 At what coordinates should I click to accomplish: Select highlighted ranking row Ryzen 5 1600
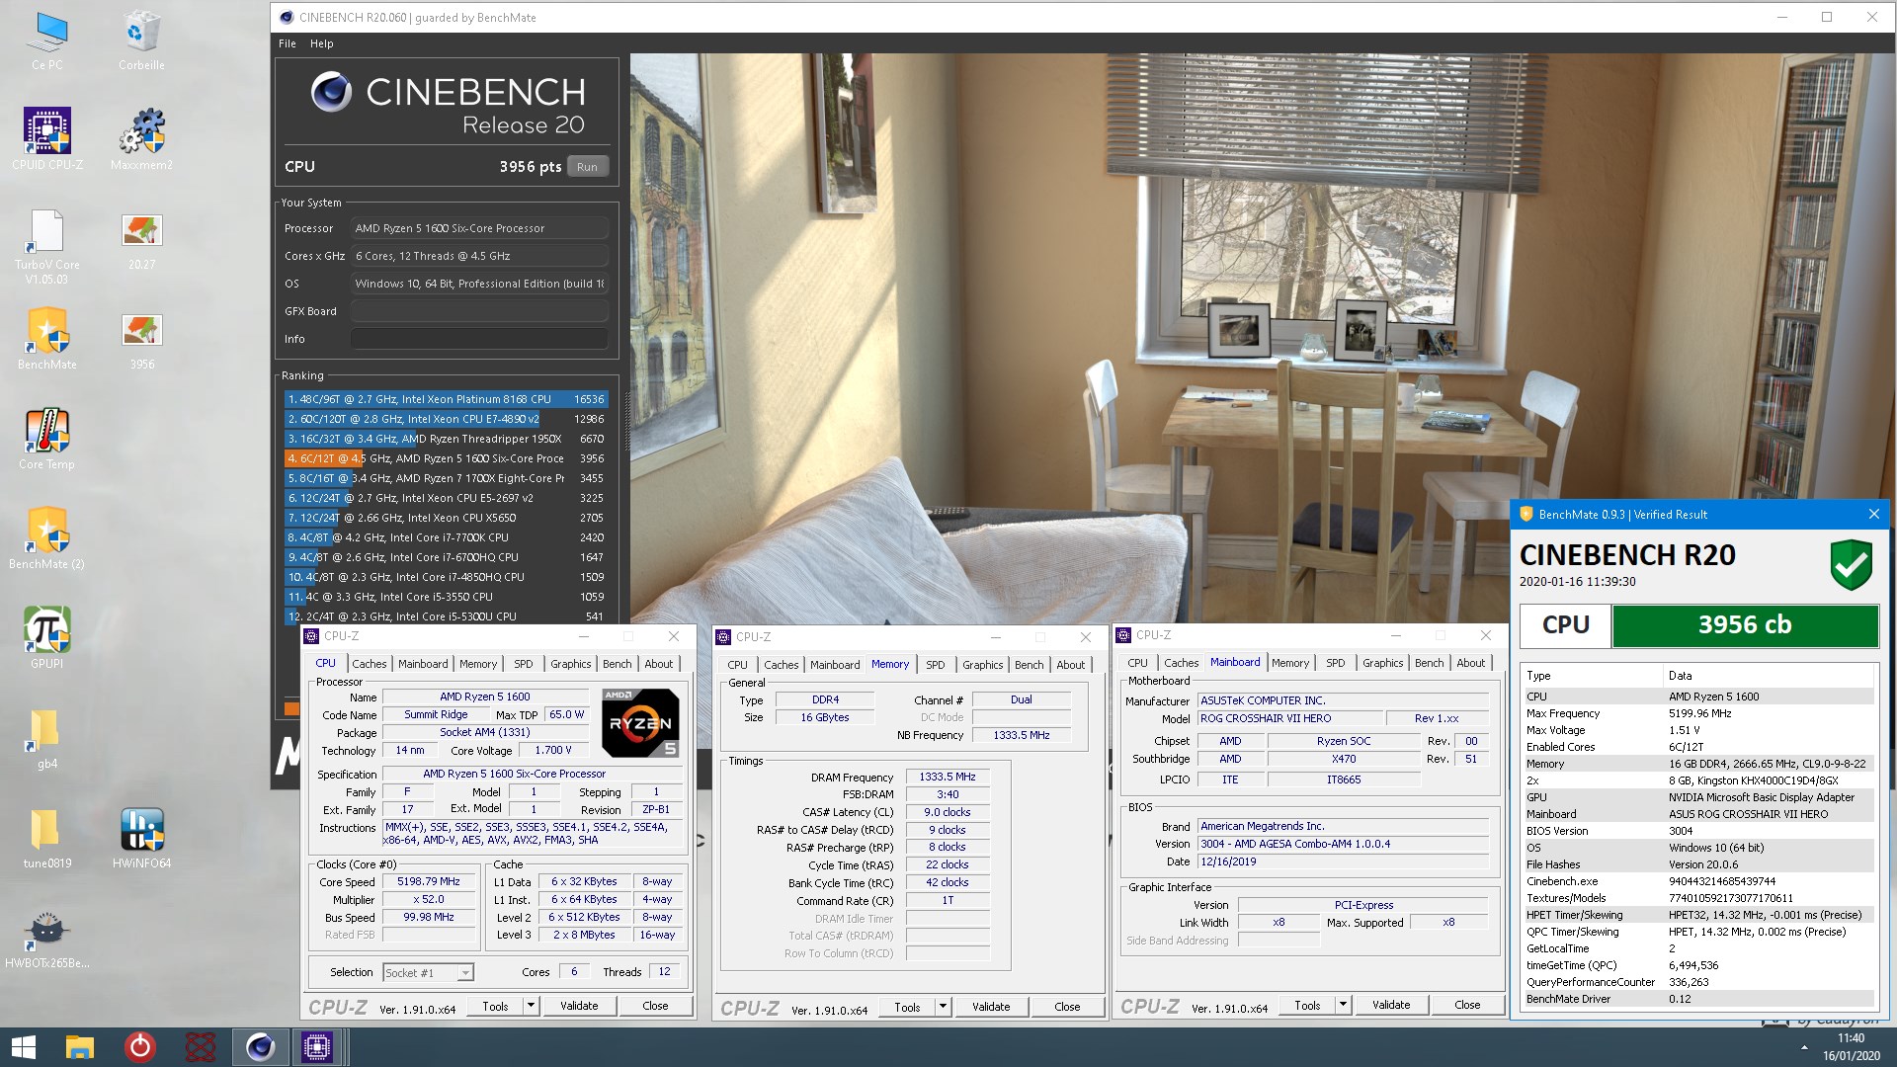(x=446, y=458)
